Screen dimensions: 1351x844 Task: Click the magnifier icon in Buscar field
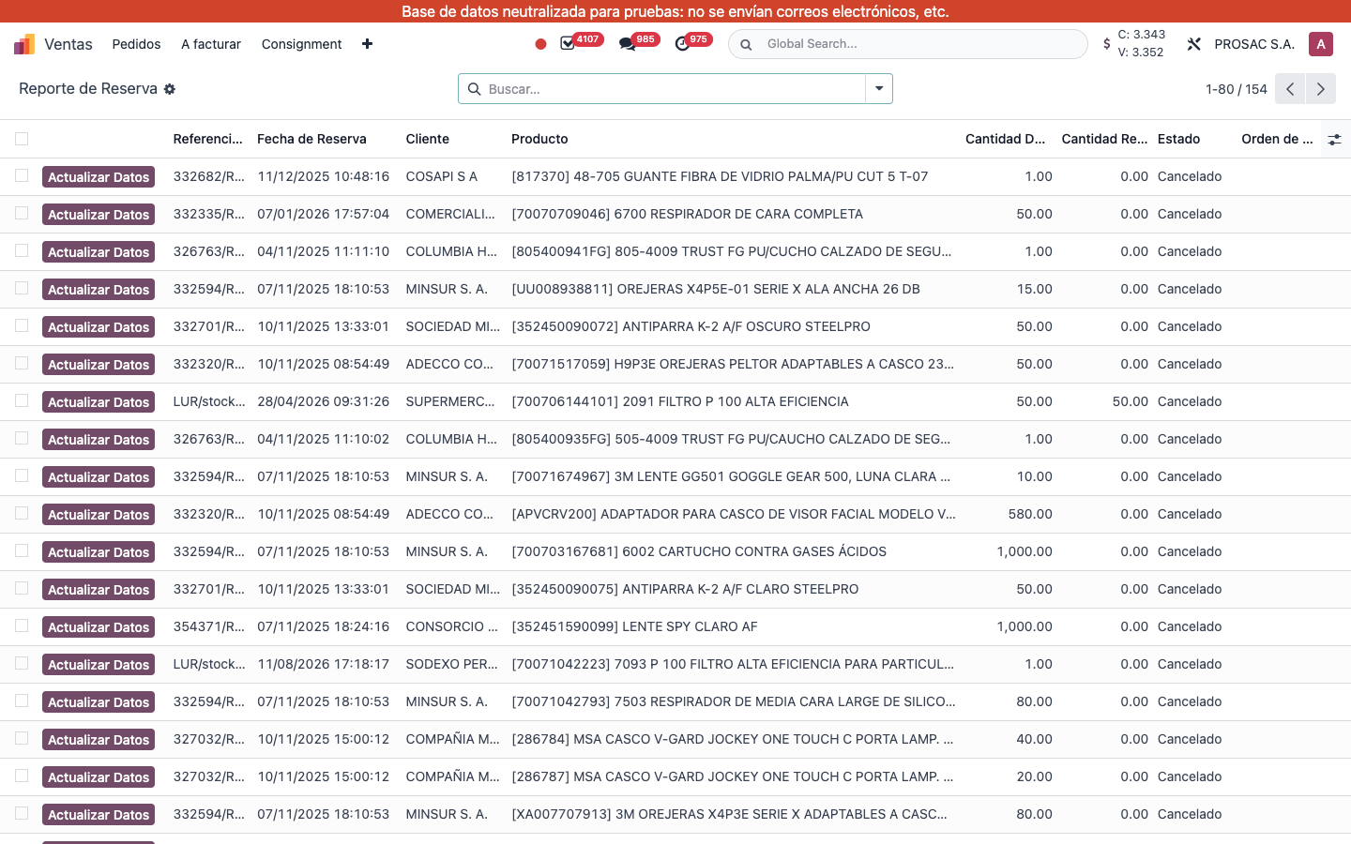click(x=474, y=89)
